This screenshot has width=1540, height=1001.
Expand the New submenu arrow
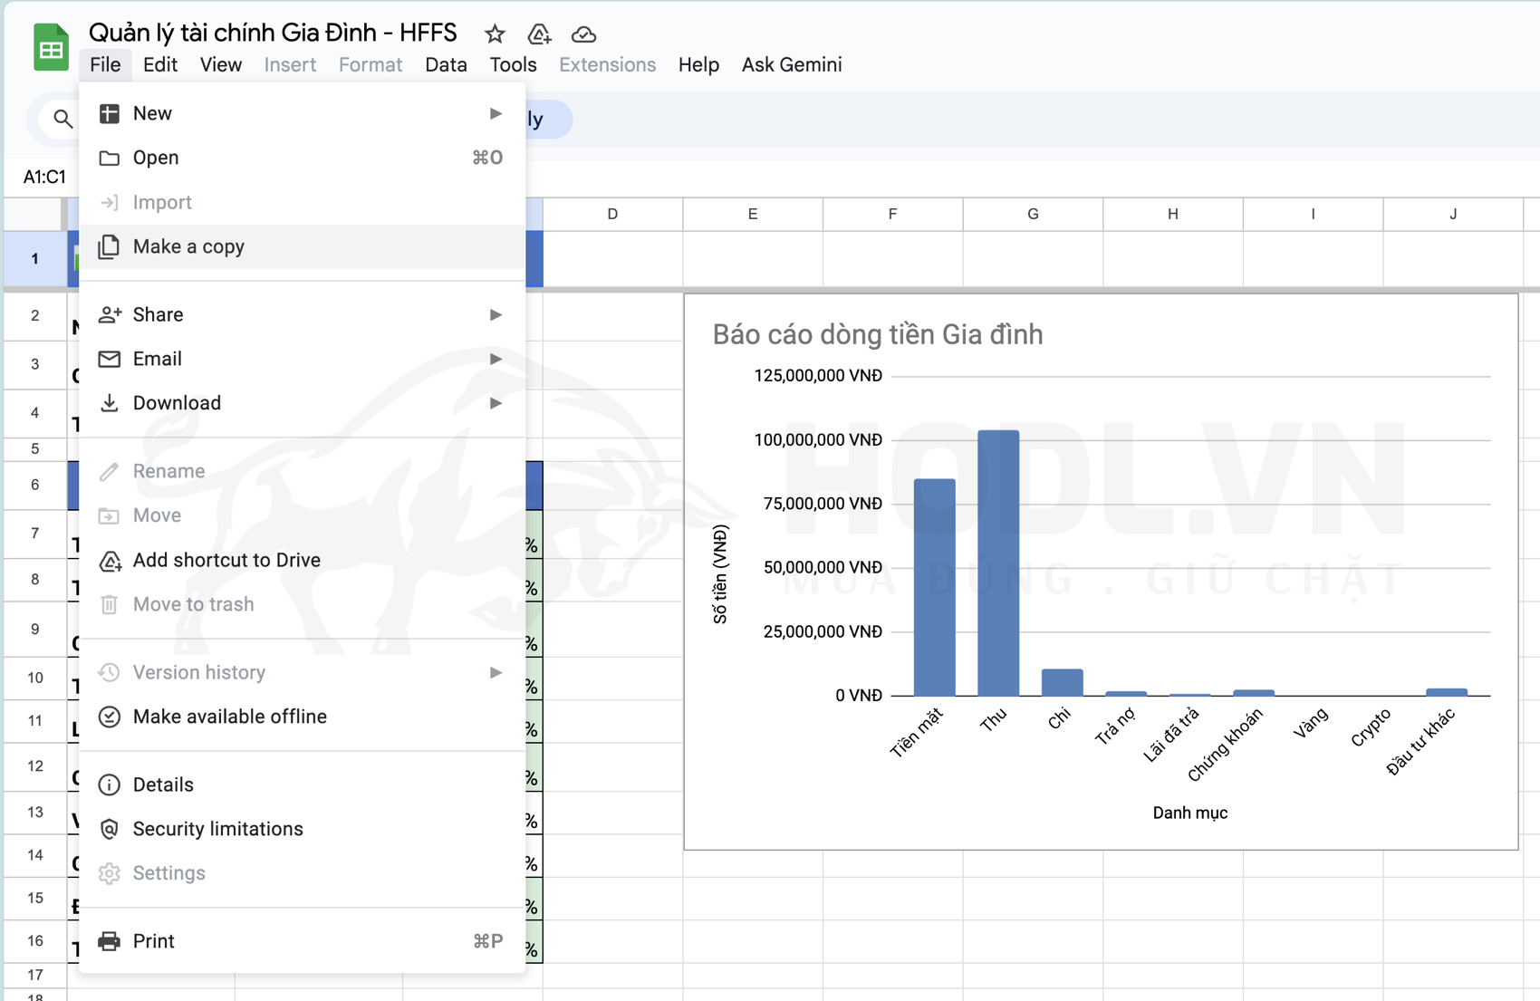tap(496, 113)
